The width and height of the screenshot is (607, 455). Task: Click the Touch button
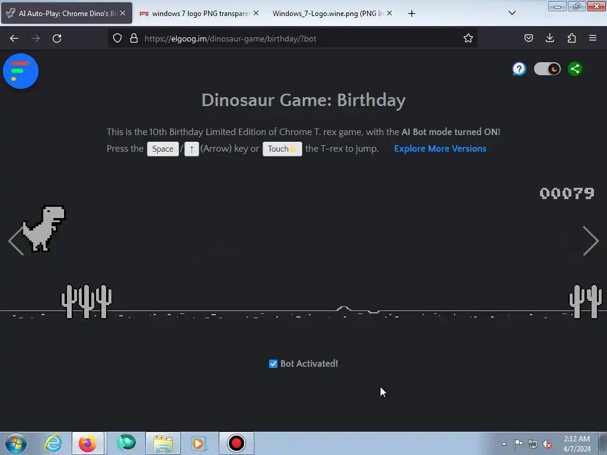pos(282,149)
